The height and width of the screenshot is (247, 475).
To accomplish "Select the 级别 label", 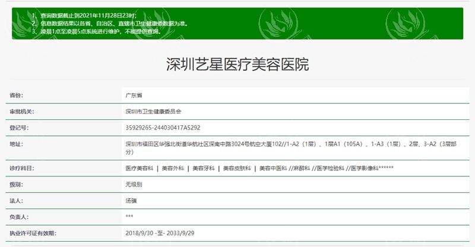I will click(x=16, y=184).
